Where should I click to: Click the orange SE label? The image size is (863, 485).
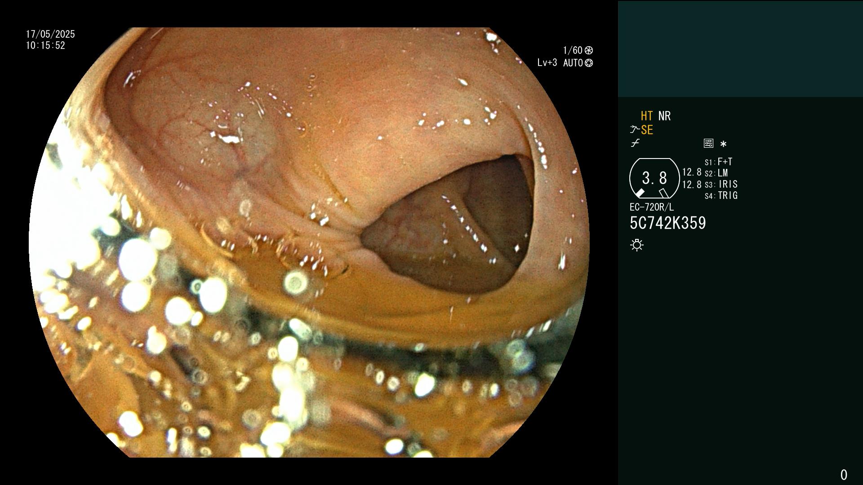tap(647, 130)
